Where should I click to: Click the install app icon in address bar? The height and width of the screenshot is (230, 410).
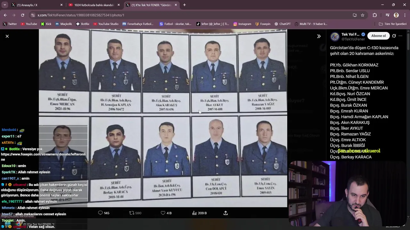point(355,15)
